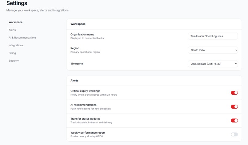Open the Billing section
248x145 pixels.
click(12, 53)
